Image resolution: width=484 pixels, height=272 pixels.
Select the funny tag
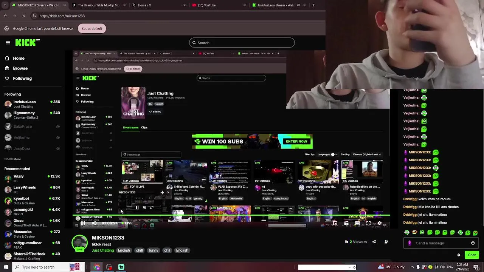point(153,250)
